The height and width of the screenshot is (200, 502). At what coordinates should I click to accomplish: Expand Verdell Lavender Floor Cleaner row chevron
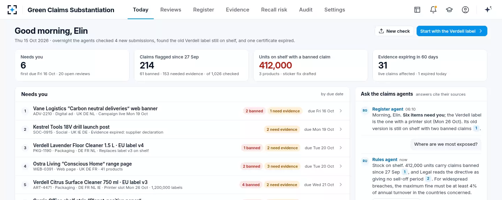[x=341, y=148]
